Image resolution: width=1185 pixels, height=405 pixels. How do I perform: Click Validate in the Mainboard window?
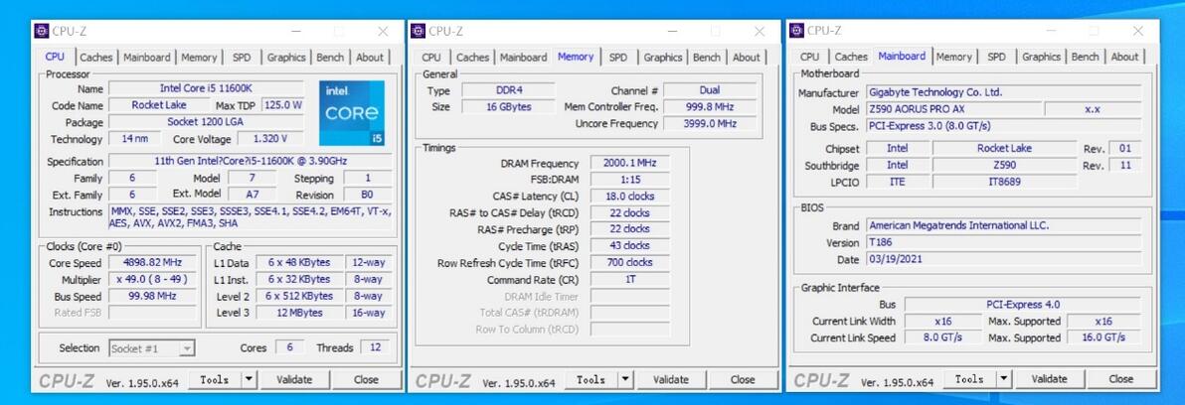(x=1049, y=379)
